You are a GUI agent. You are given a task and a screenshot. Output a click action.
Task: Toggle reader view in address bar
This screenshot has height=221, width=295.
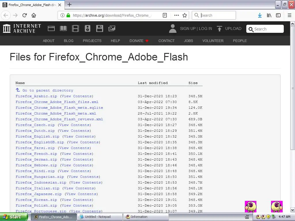(x=164, y=15)
